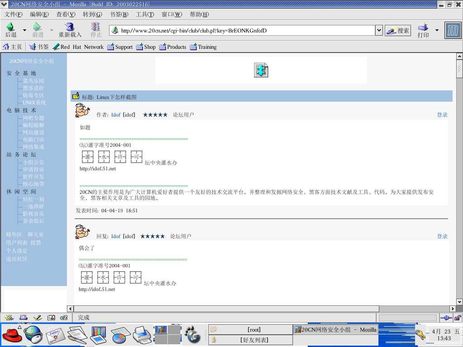This screenshot has width=463, height=347.
Task: Open the Training bookmark
Action: click(203, 47)
